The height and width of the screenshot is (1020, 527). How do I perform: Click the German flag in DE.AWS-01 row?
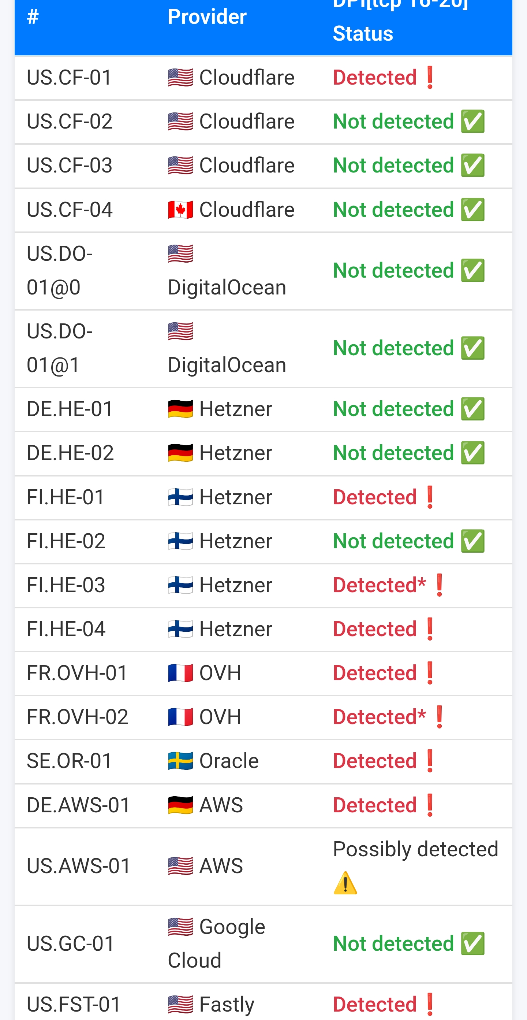click(180, 805)
